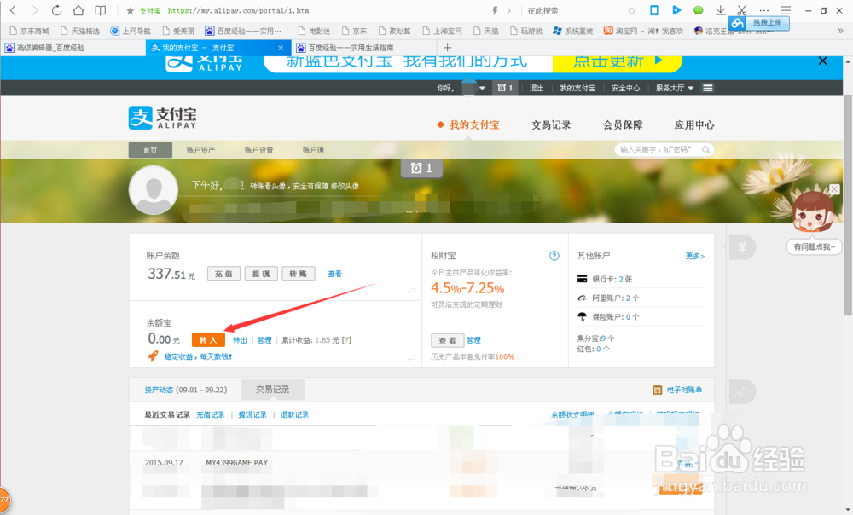Click the 转账 button
Viewport: 853px width, 515px height.
pyautogui.click(x=299, y=274)
